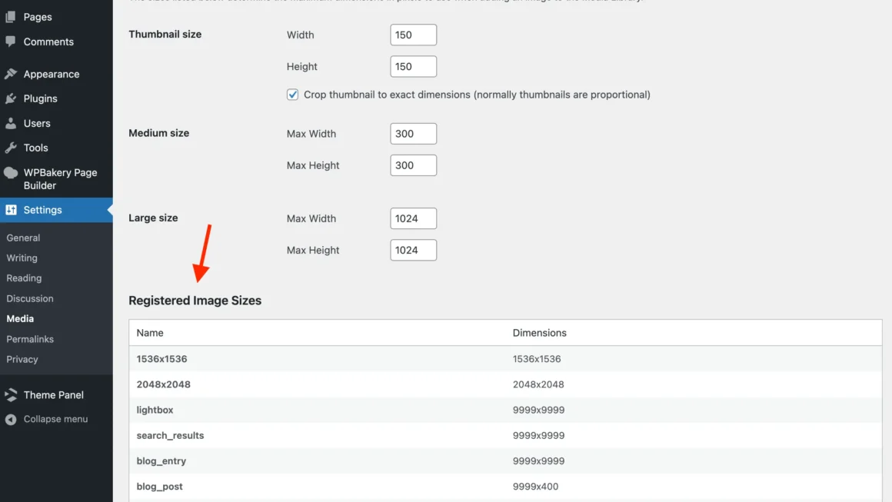Focus the Medium size Max Width field
The height and width of the screenshot is (502, 892).
pos(414,134)
